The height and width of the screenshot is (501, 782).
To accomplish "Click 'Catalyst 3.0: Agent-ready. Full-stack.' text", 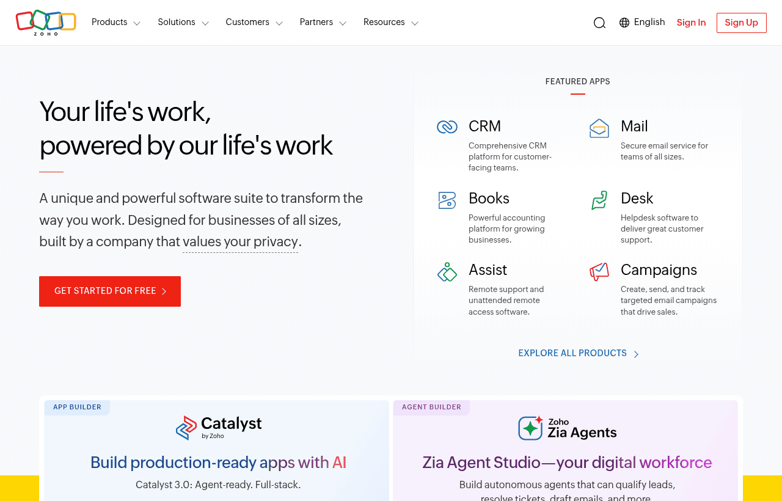I will pos(218,485).
